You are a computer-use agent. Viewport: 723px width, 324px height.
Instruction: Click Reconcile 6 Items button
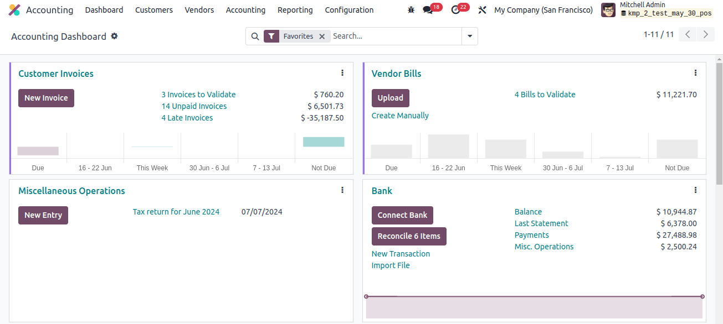pos(409,236)
